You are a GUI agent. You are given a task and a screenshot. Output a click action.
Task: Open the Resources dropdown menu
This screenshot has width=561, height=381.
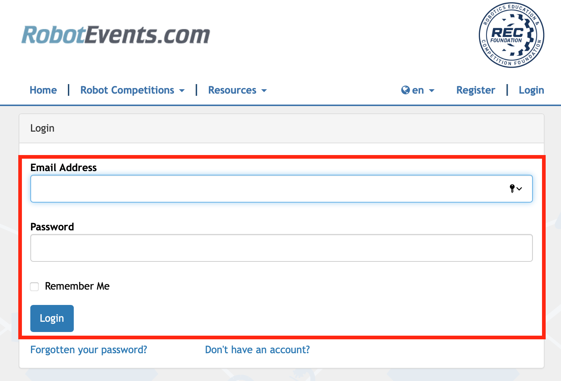(237, 90)
